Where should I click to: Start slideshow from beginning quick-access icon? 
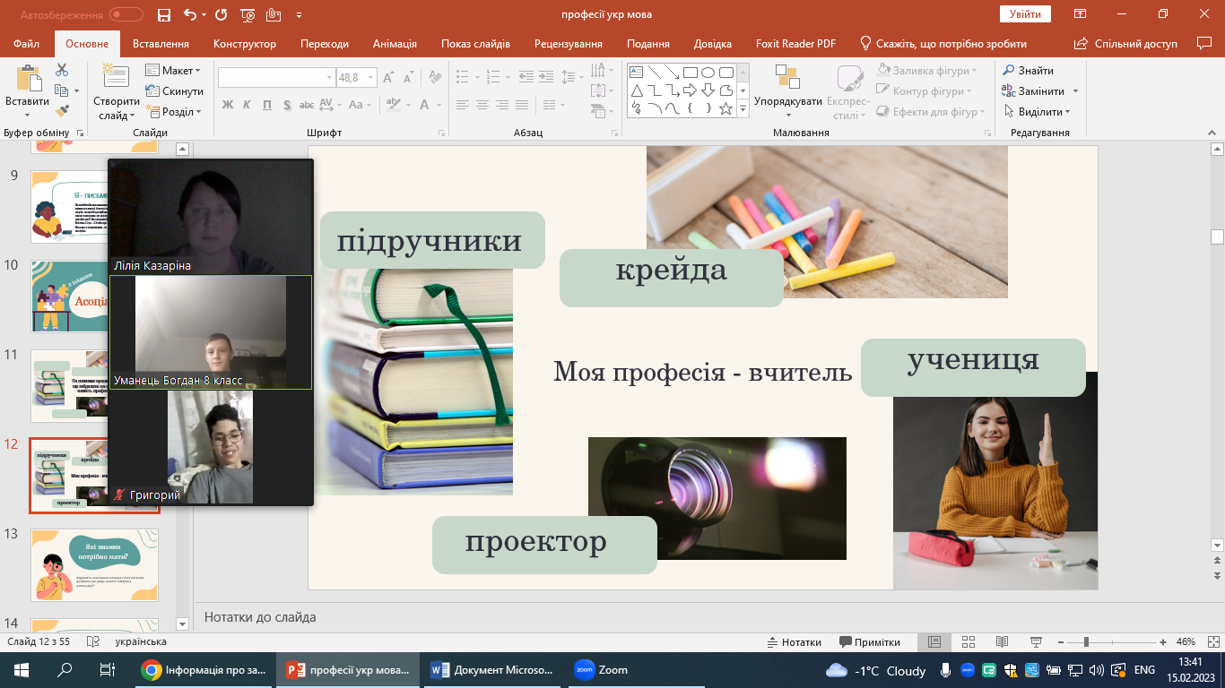point(248,14)
